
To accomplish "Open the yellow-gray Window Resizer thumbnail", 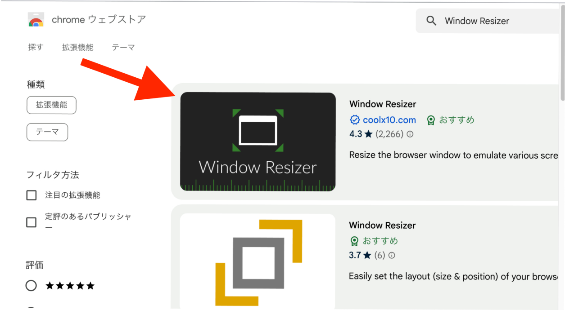I will tap(258, 261).
